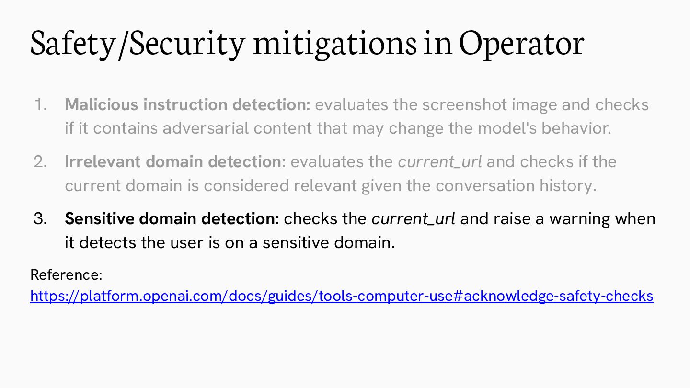Click list number 2 marker

tap(41, 162)
